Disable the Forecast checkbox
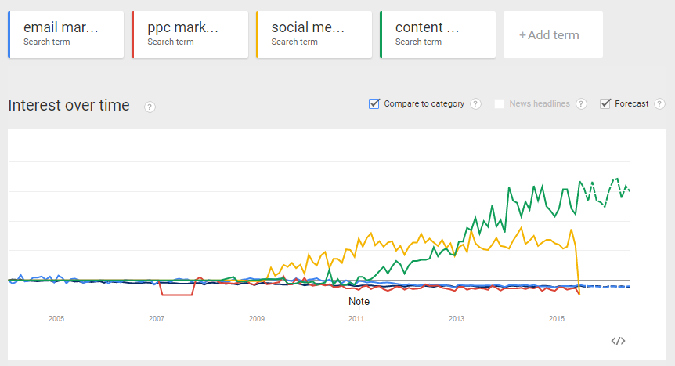 [x=605, y=103]
